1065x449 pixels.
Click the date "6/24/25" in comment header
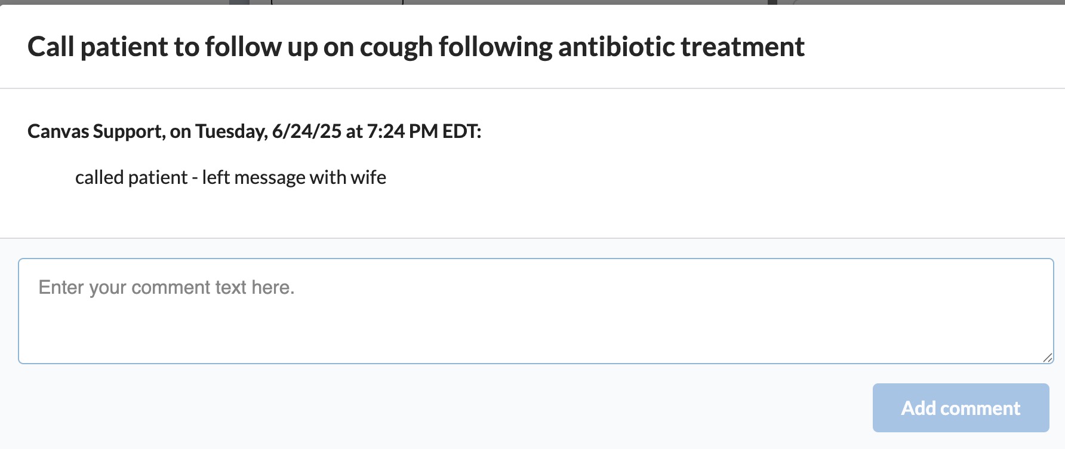[x=307, y=131]
